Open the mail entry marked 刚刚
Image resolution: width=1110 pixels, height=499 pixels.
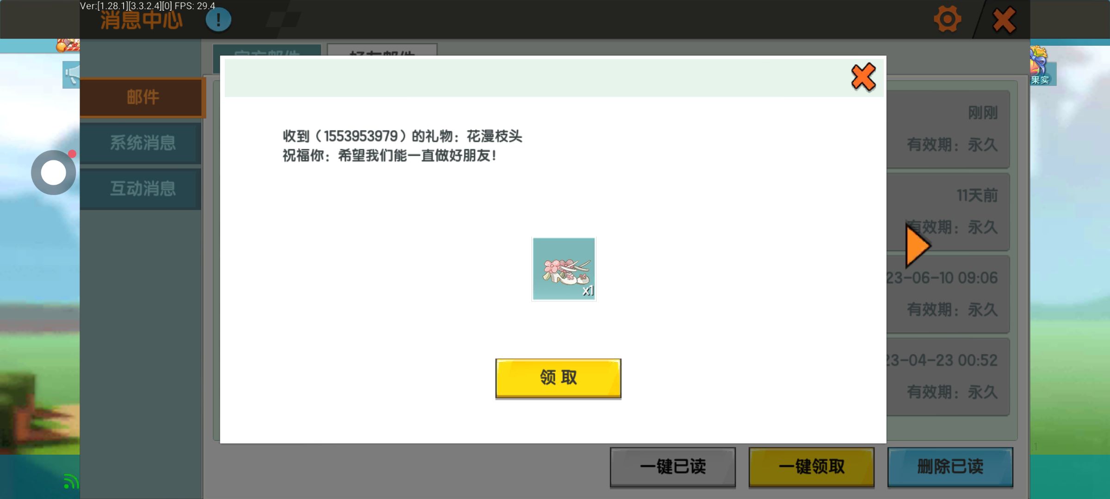pyautogui.click(x=948, y=129)
